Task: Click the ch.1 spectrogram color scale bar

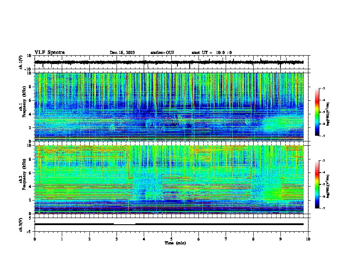Action: 317,112
